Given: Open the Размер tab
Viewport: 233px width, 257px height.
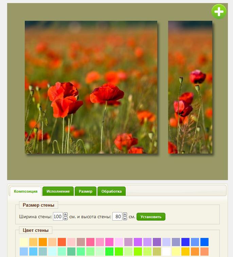Looking at the screenshot, I should [86, 191].
